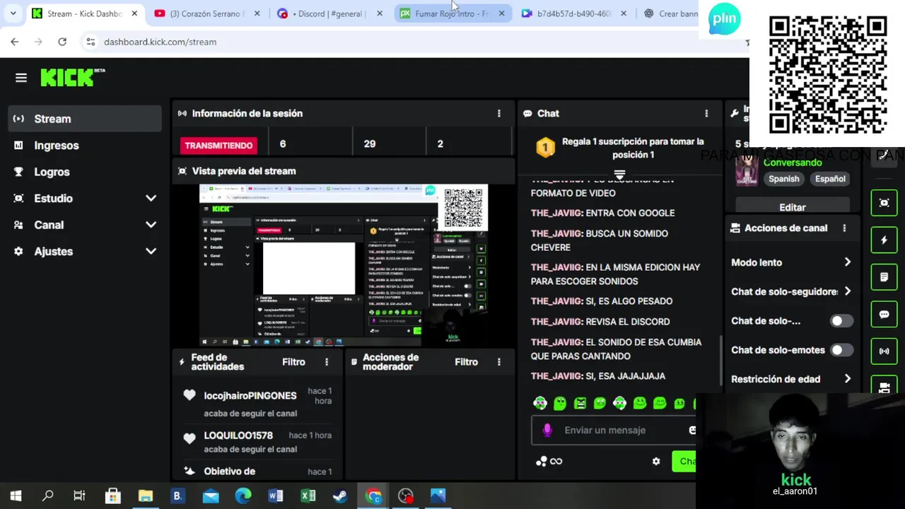Click THE_JAVIIG username in REVISA EL DISCORD message
Viewport: 905px width, 509px height.
point(556,322)
